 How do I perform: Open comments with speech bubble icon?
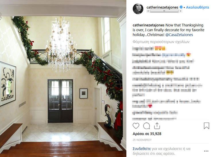146,126
